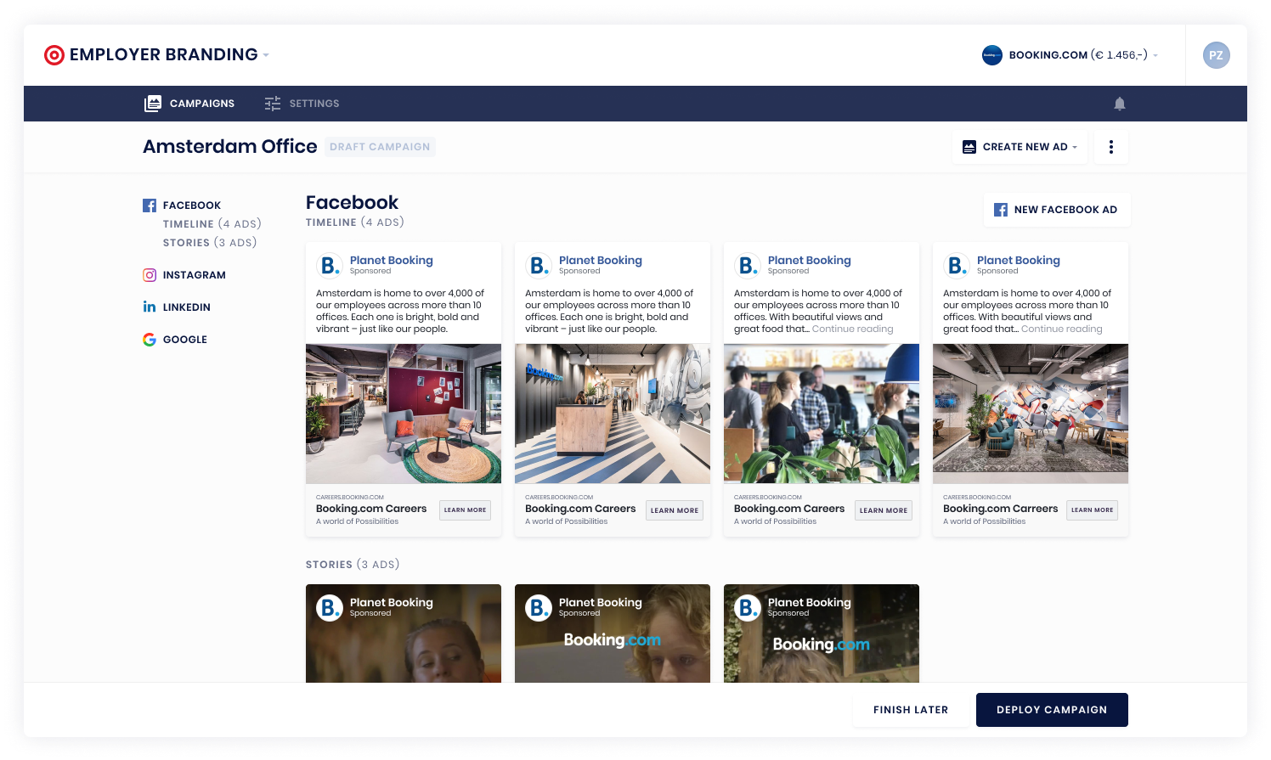
Task: Click the B. logo on the first story ad
Action: coord(329,608)
